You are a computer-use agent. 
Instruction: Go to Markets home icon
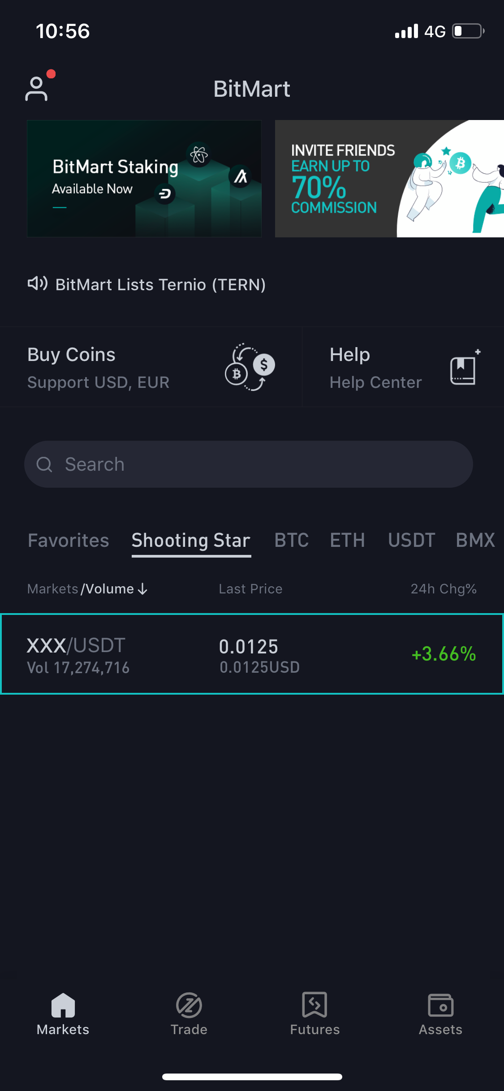[x=63, y=1005]
